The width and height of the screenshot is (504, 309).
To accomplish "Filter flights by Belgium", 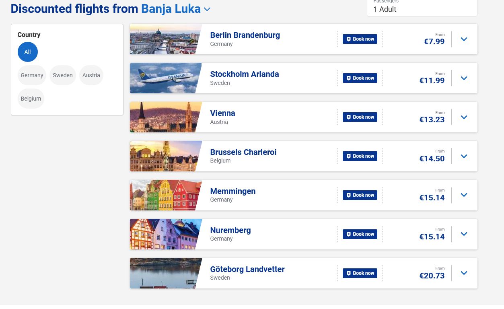I will [31, 99].
